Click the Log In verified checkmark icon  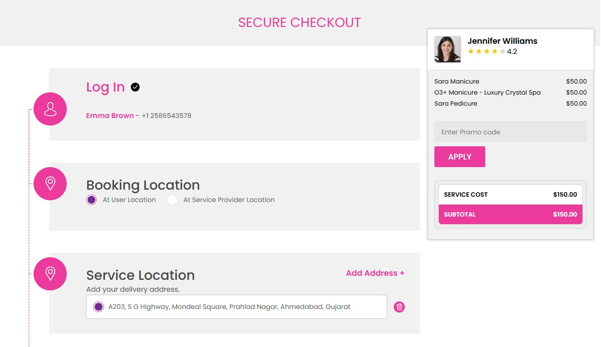pos(135,87)
